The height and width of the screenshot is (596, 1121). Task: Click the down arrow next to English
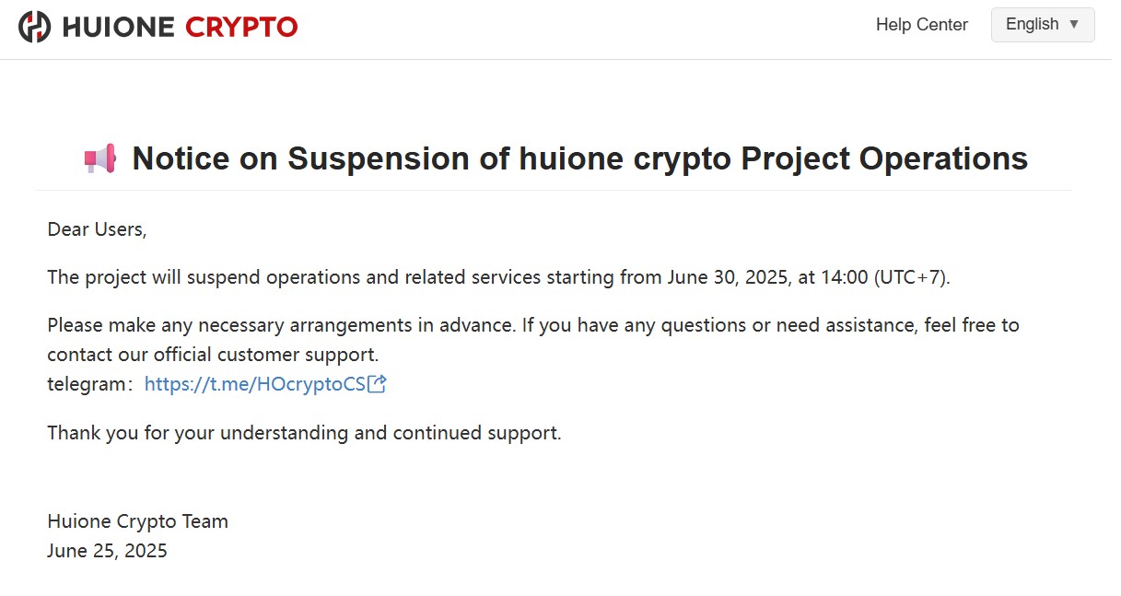pos(1073,25)
